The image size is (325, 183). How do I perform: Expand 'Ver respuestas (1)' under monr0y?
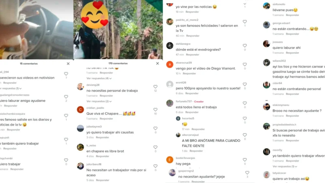click(x=285, y=166)
